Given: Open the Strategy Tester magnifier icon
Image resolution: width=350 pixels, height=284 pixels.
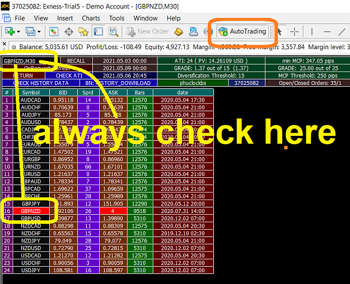Looking at the screenshot, I should click(113, 31).
